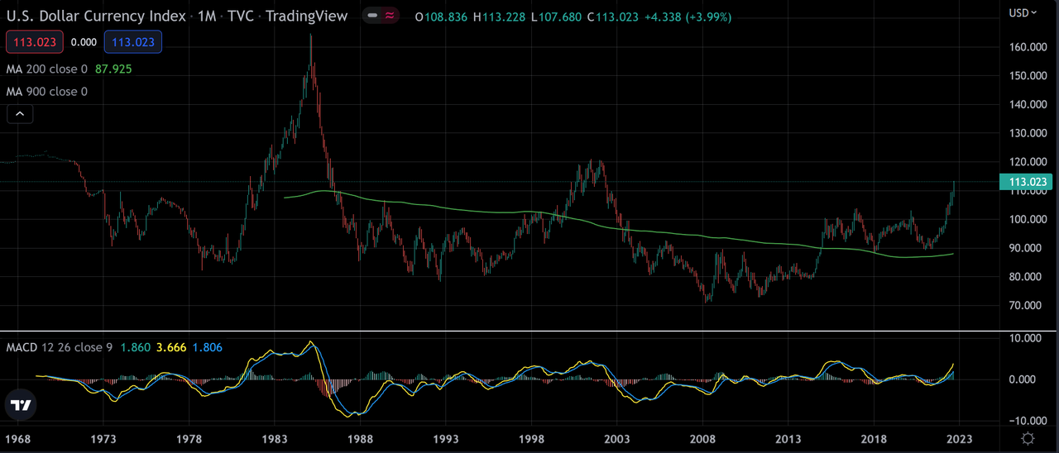1059x453 pixels.
Task: Click the MACD value 3.666 in yellow
Action: tap(172, 348)
